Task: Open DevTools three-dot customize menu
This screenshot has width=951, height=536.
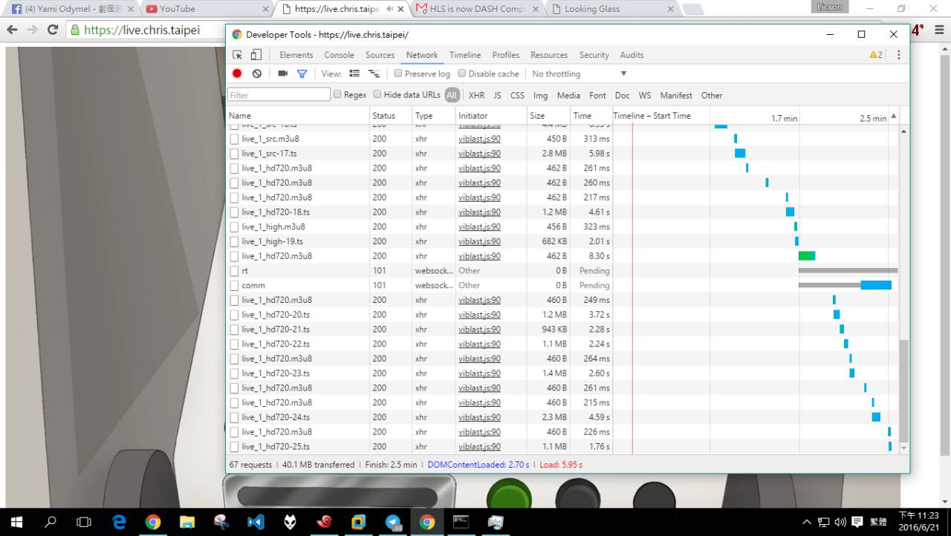Action: [x=898, y=55]
